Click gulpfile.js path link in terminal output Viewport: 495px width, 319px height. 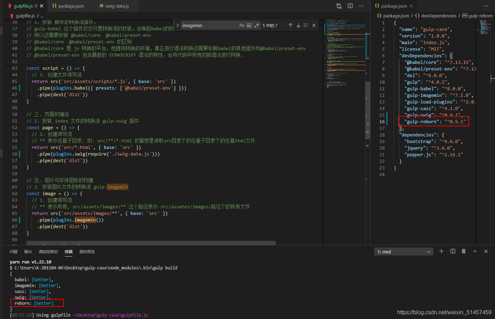click(110, 315)
